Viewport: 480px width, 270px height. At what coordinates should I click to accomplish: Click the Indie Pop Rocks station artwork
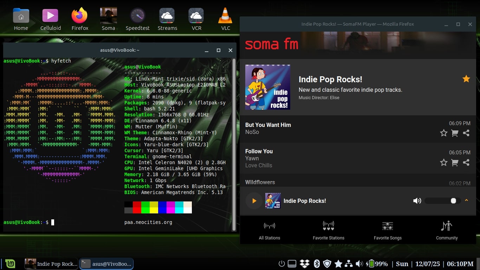(x=268, y=87)
